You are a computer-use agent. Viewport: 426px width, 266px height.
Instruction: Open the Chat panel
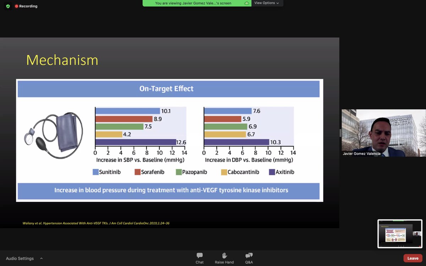(200, 258)
